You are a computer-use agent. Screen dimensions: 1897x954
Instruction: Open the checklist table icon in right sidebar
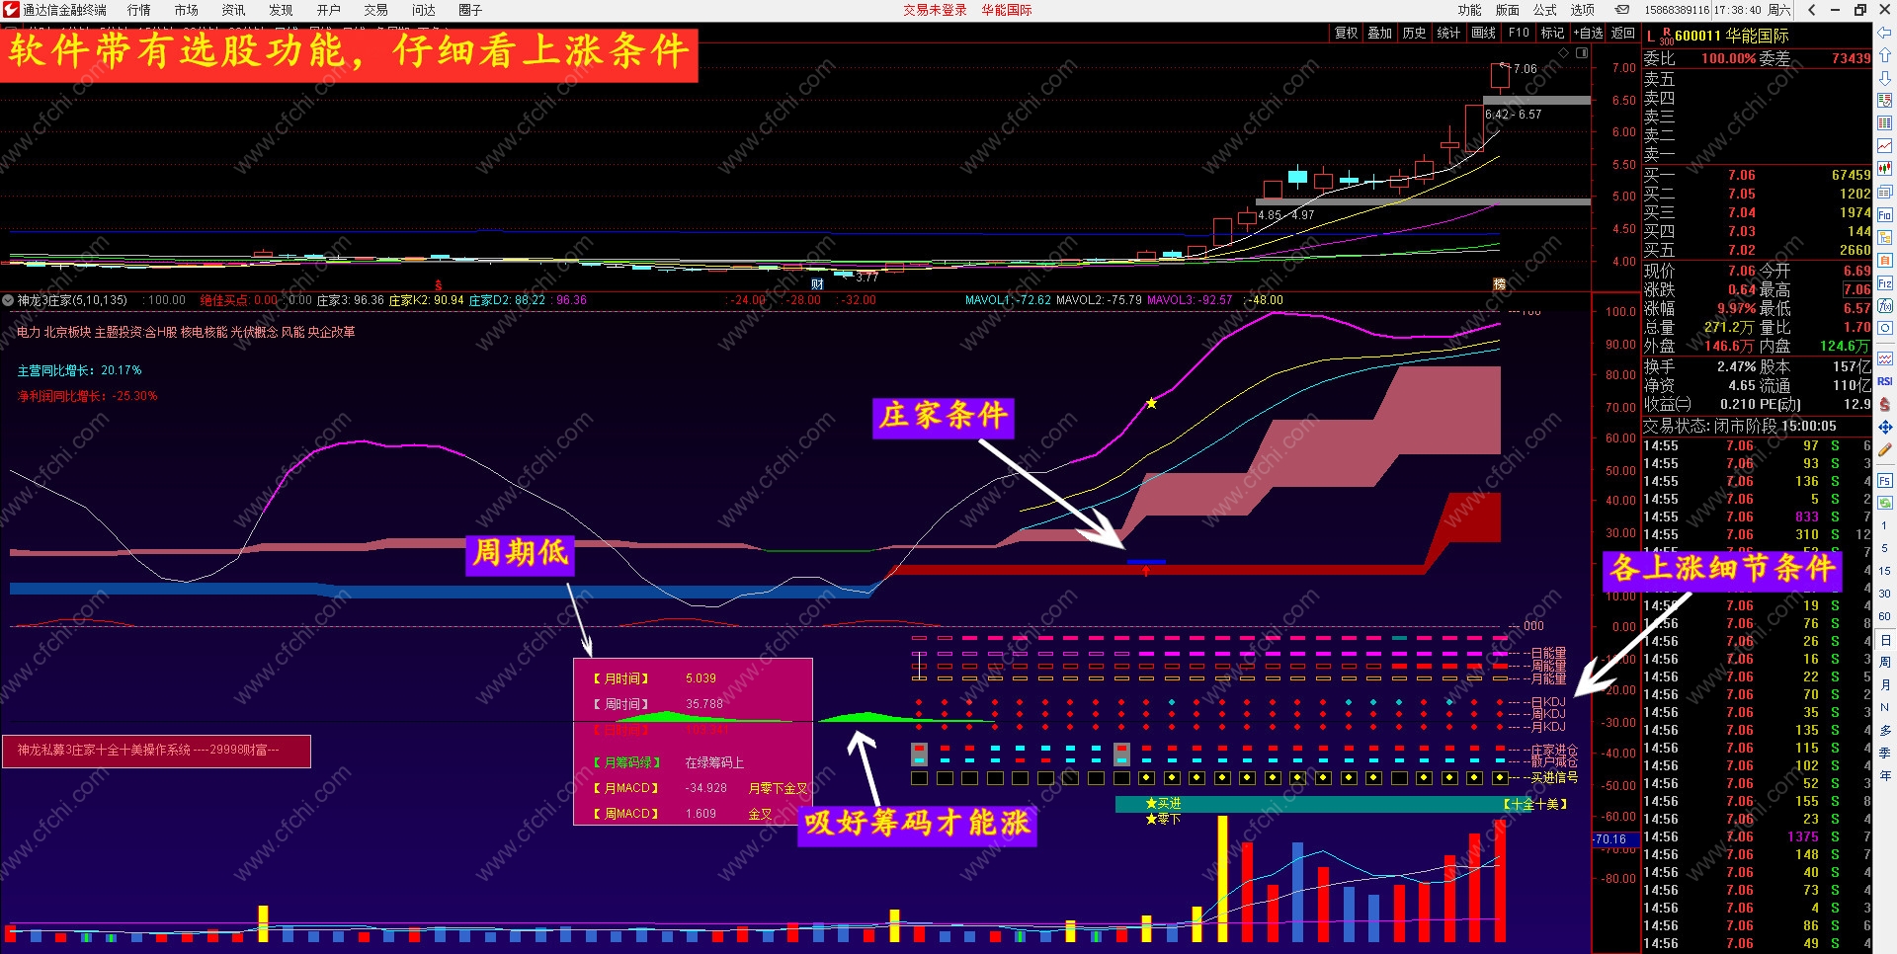(x=1885, y=100)
